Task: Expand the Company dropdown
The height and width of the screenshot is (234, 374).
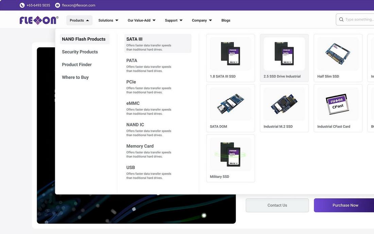Action: tap(202, 20)
